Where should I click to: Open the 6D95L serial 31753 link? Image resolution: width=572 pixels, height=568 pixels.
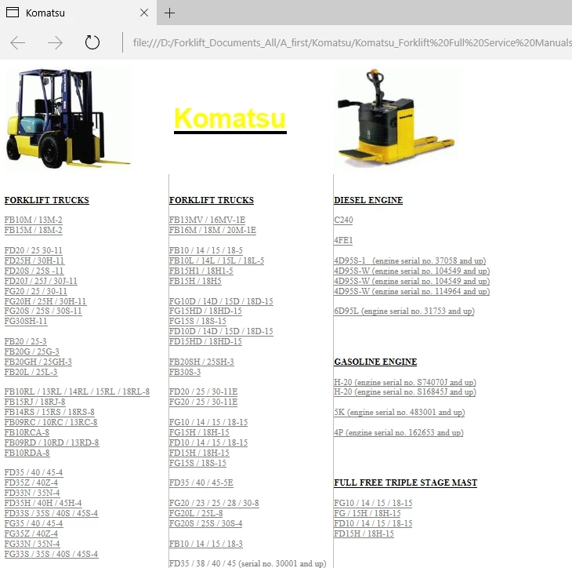pyautogui.click(x=404, y=311)
